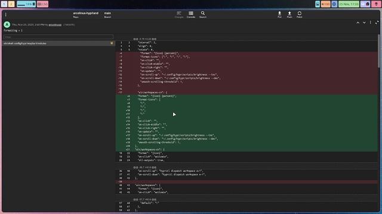Viewport: 382px width, 214px height.
Task: Click the commit message 'formatting + 1'
Action: (13, 30)
